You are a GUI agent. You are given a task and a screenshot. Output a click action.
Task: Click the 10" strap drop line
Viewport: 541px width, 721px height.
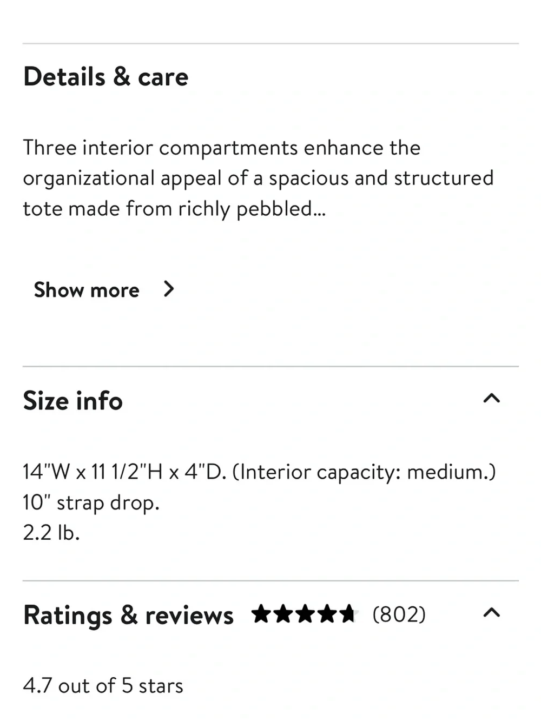click(91, 503)
